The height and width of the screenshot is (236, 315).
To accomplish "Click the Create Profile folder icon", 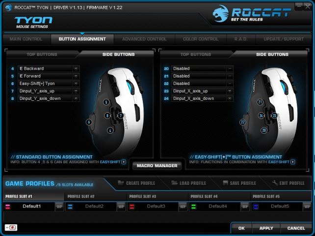I will (121, 182).
